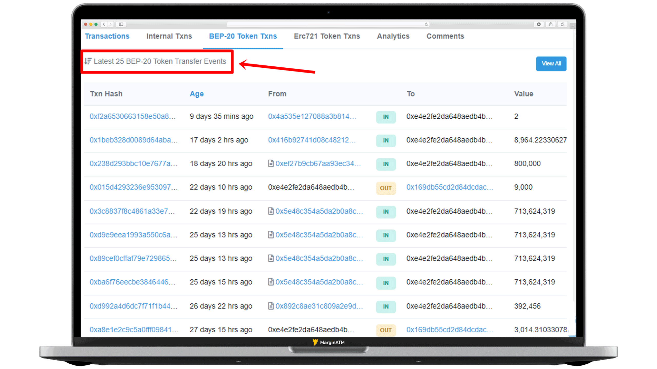This screenshot has width=657, height=369.
Task: Select the BEP-20 Token Txns tab
Action: [x=243, y=36]
